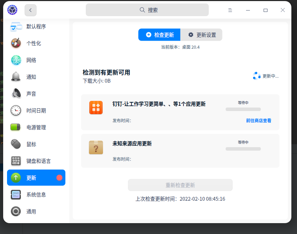Click the DingTalk update progress bar

coord(243,109)
